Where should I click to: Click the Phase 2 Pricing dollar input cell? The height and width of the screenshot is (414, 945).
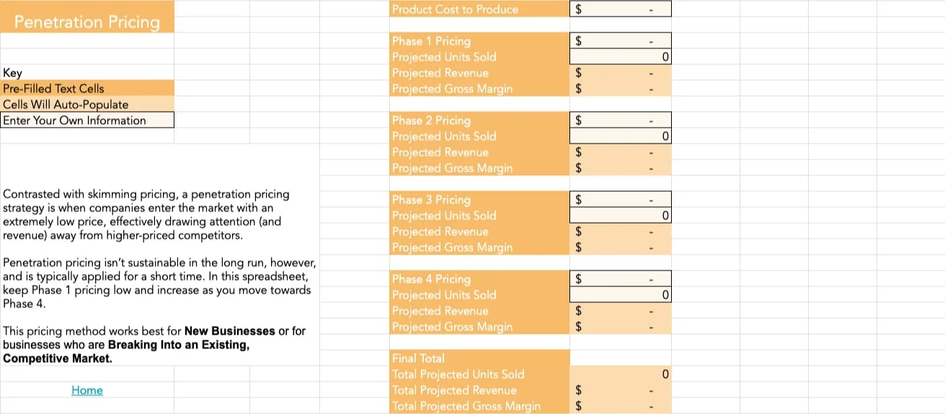click(620, 120)
